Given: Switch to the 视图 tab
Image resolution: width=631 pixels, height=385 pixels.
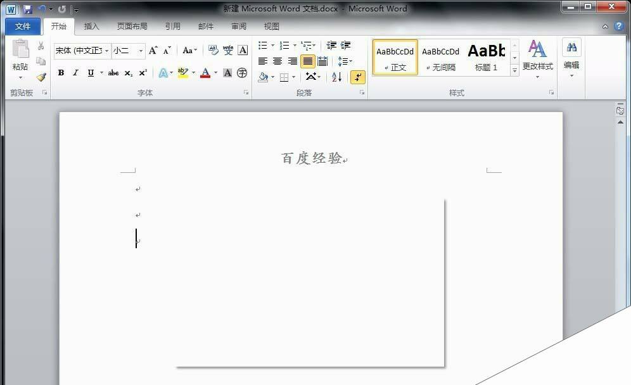Looking at the screenshot, I should (x=272, y=26).
